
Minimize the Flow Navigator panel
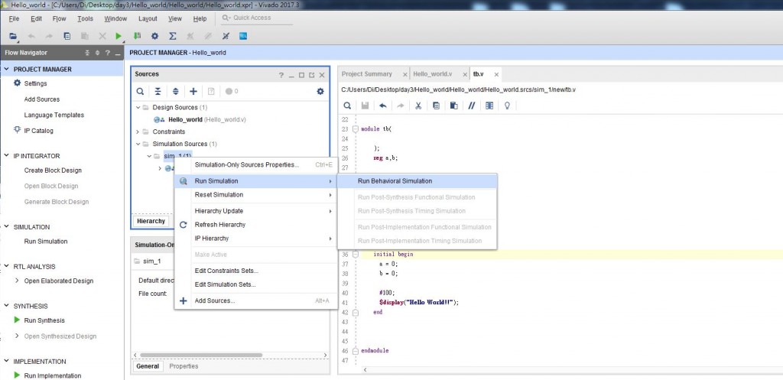coord(117,53)
